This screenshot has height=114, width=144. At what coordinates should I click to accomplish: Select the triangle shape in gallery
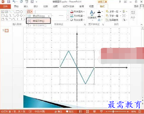(7, 15)
